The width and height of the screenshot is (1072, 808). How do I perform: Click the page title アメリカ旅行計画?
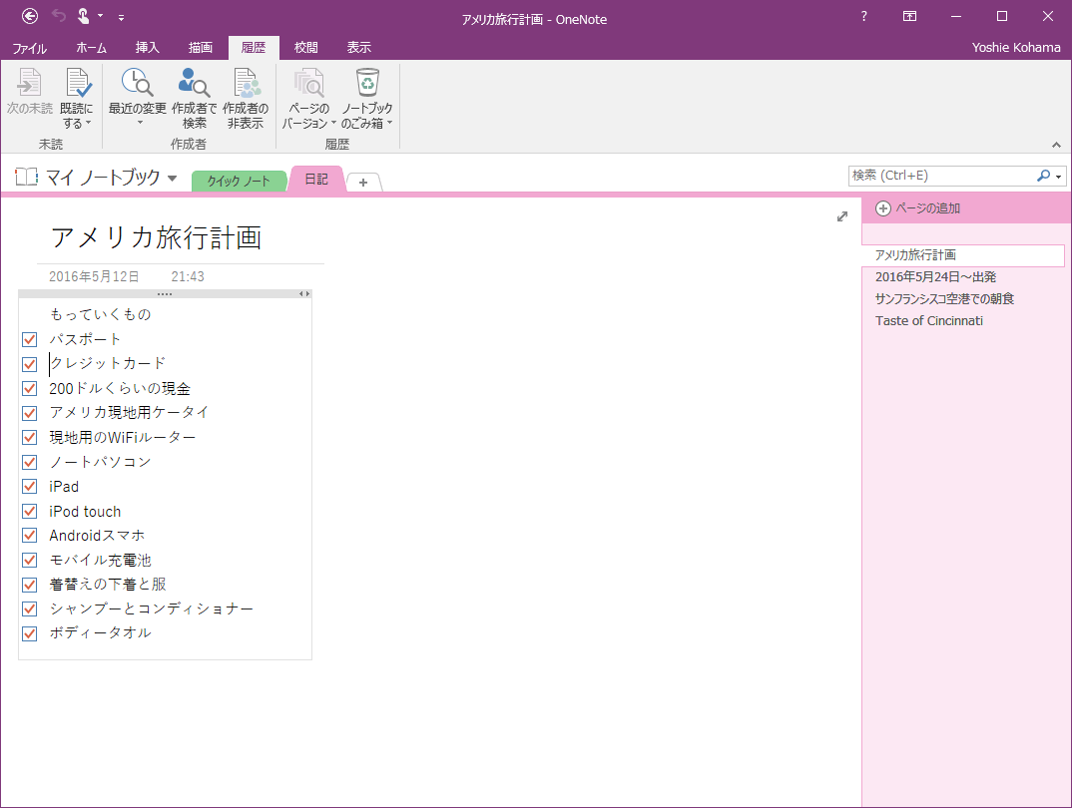click(157, 237)
